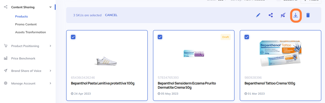Screen dimensions: 325x103
Task: Expand the Product Positioning chevron
Action: 50,46
